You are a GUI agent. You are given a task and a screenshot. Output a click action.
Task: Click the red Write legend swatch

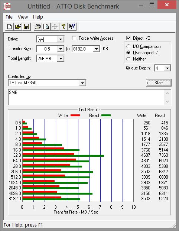pyautogui.click(x=75, y=115)
